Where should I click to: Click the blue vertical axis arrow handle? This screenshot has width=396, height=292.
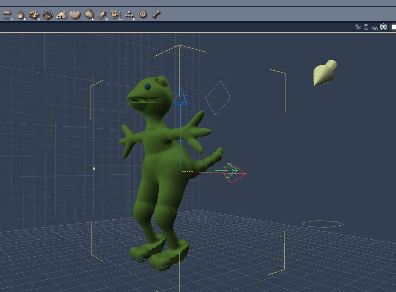pyautogui.click(x=180, y=96)
